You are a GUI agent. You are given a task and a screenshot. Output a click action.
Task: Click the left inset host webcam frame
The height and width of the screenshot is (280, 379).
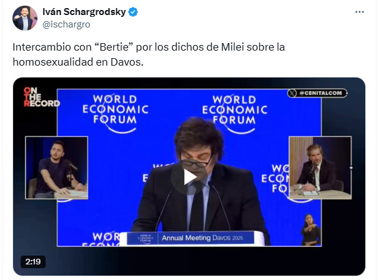[x=57, y=167]
